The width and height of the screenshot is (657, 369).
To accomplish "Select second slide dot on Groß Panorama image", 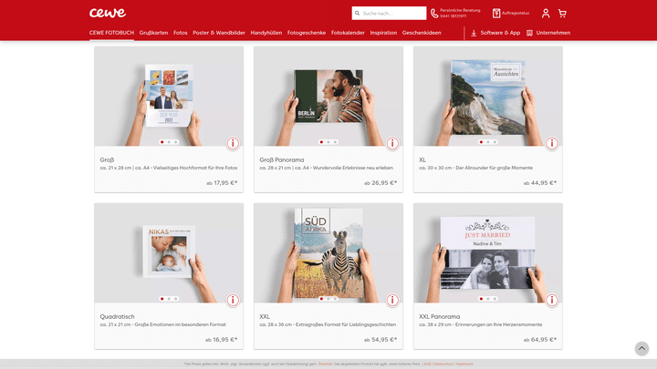I will [x=328, y=142].
